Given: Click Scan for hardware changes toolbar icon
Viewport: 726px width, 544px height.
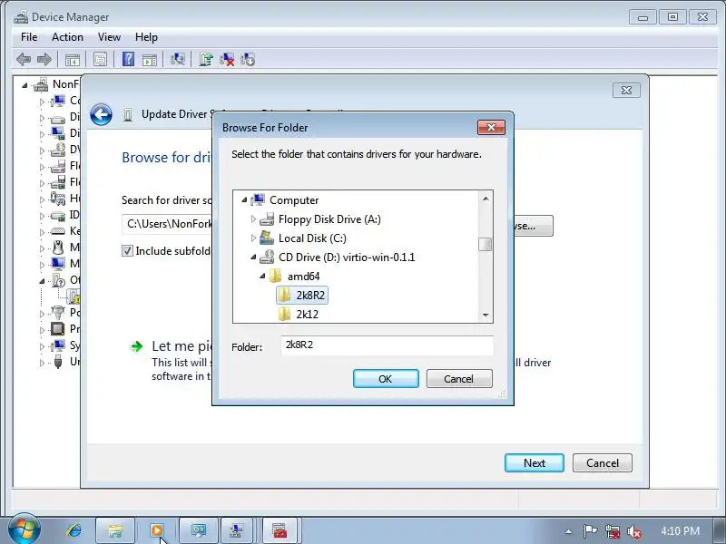Looking at the screenshot, I should (x=178, y=59).
